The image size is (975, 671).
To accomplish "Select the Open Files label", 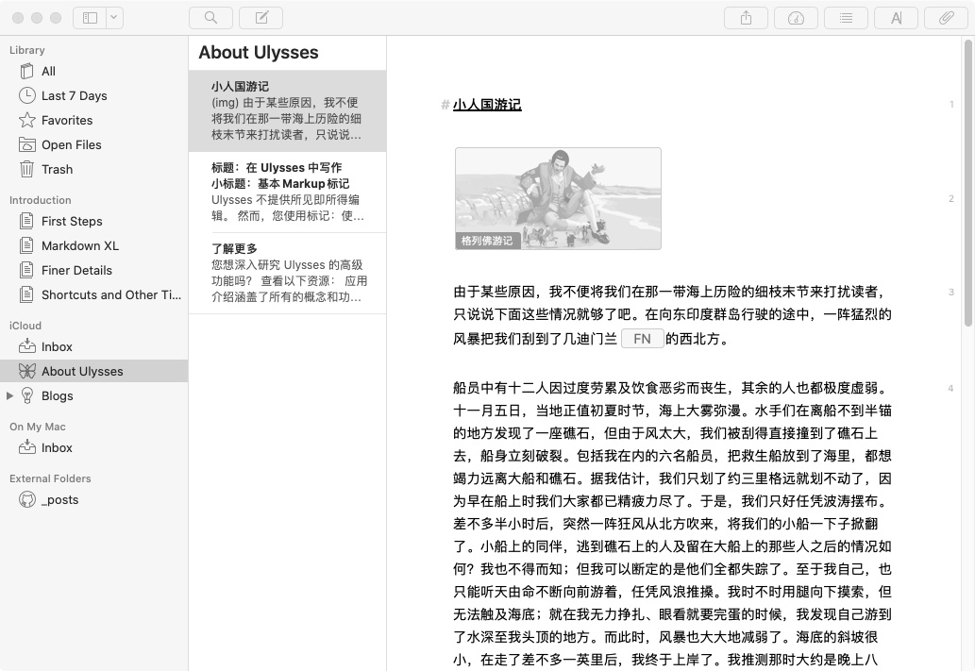I will [72, 145].
